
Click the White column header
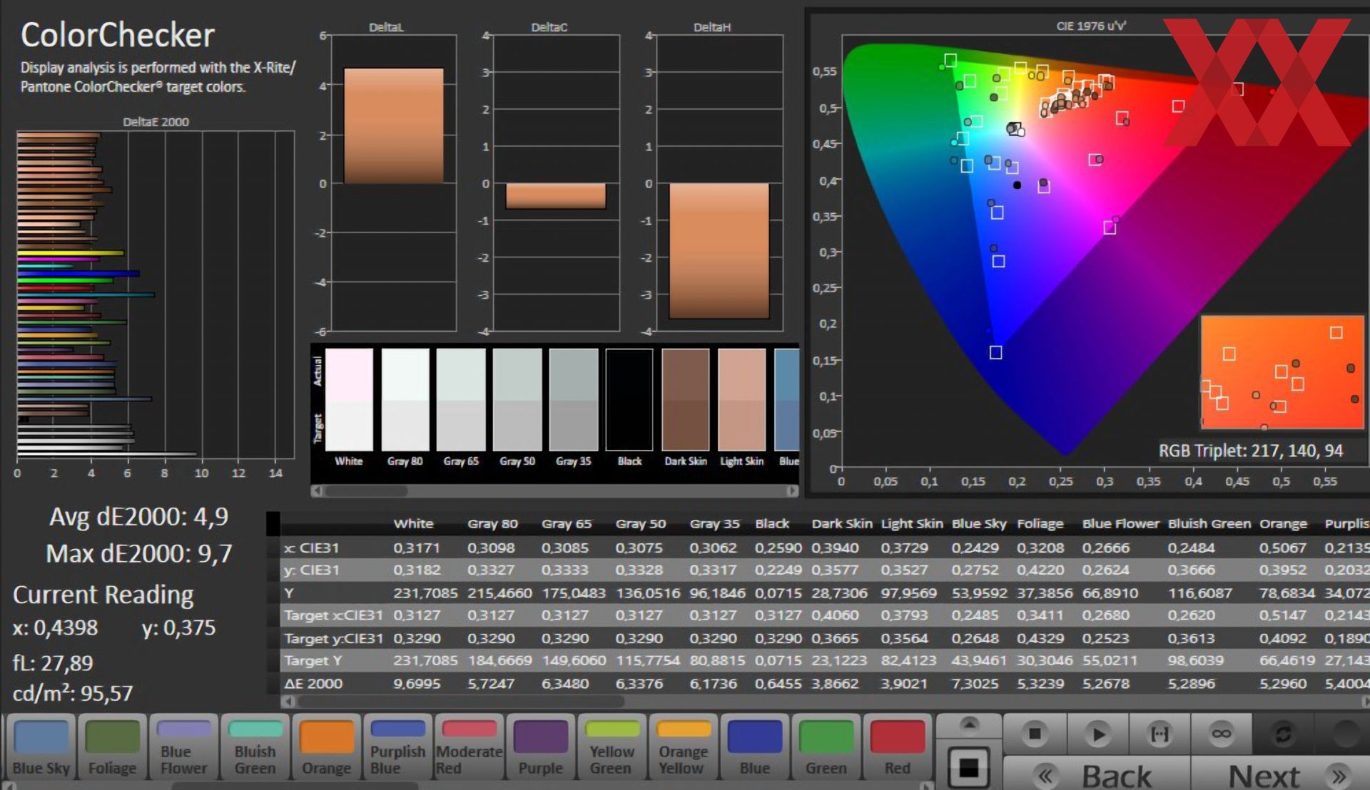[x=413, y=523]
